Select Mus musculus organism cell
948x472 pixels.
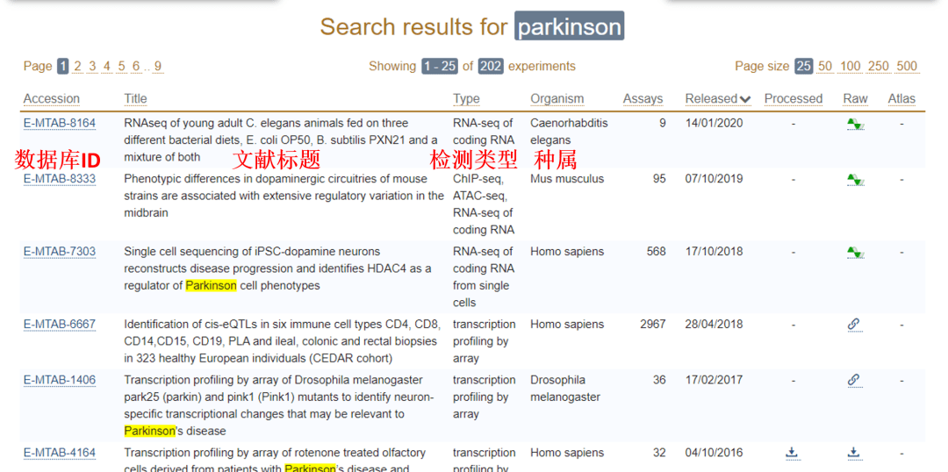point(567,179)
